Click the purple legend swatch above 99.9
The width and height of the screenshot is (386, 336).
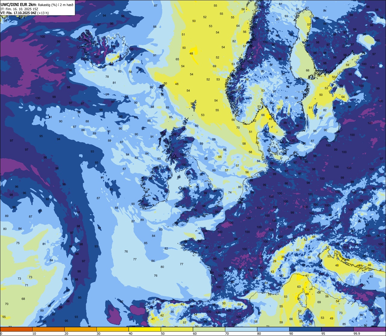tap(370, 329)
